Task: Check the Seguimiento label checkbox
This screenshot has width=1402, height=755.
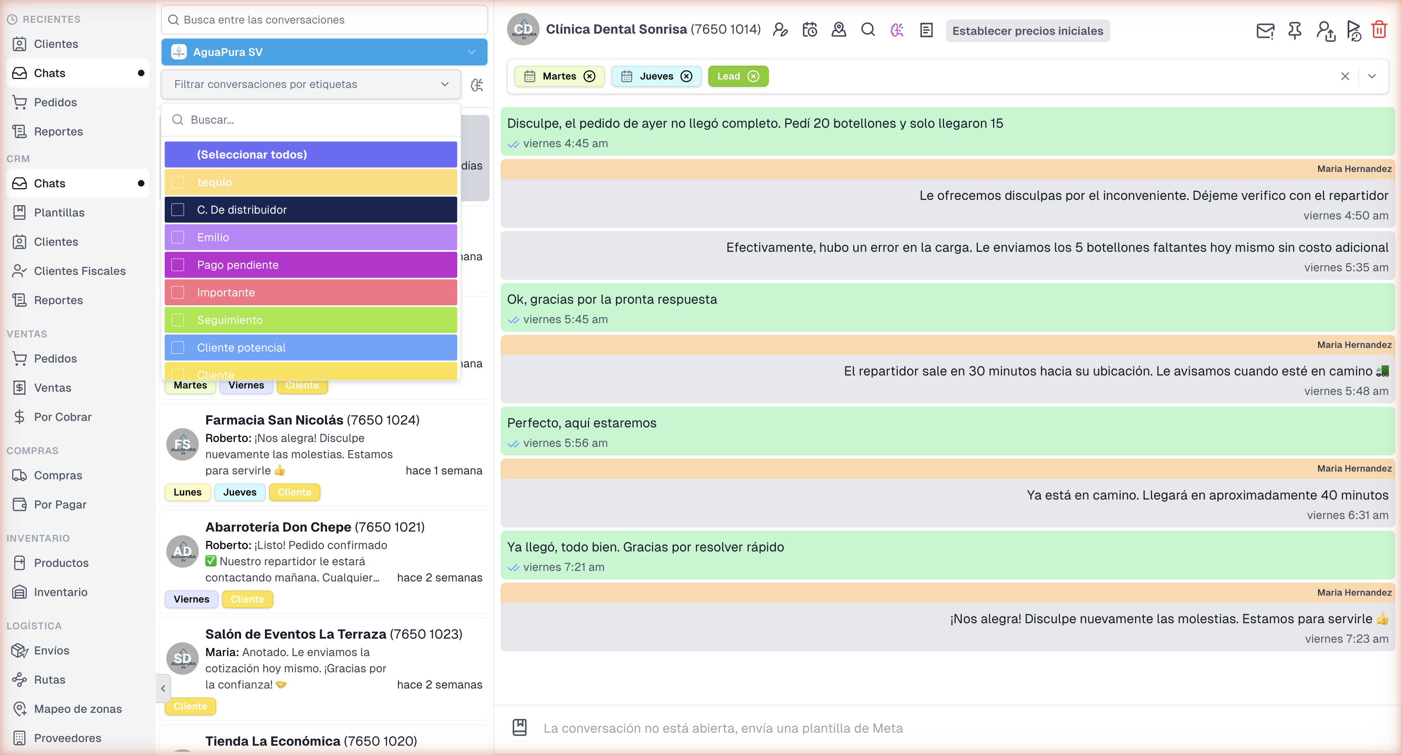Action: coord(177,320)
